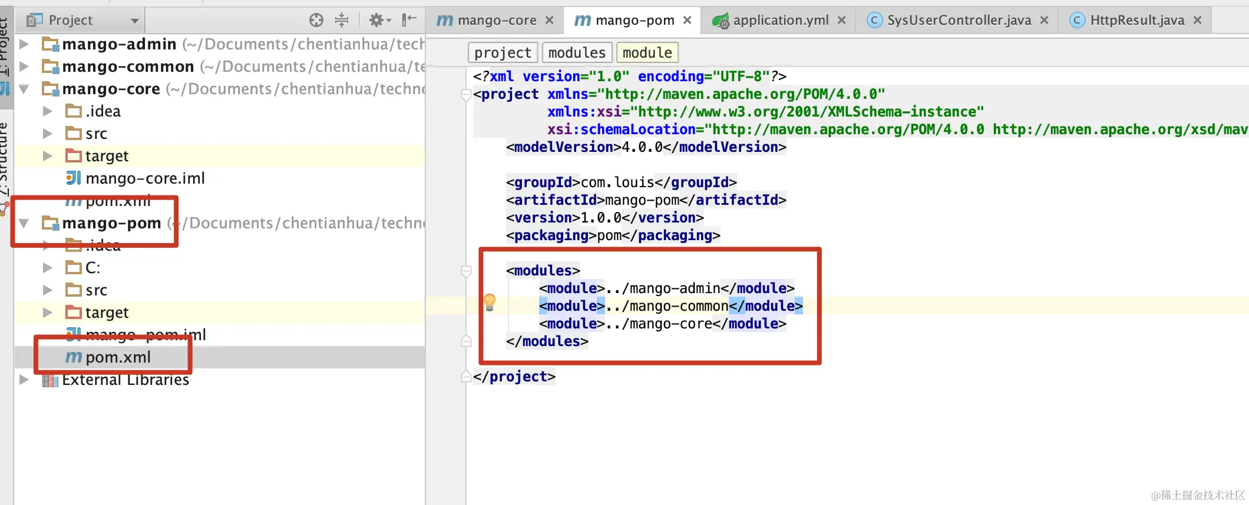Expand the mango-common module node
Image resolution: width=1249 pixels, height=505 pixels.
point(24,67)
